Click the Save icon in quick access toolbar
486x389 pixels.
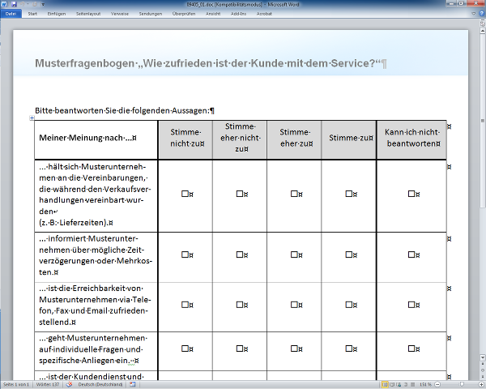pyautogui.click(x=15, y=5)
